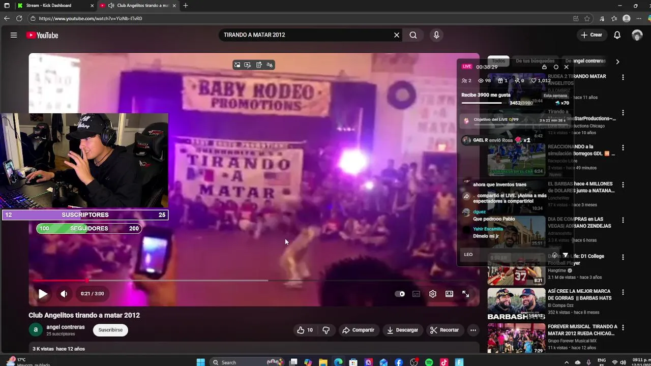Viewport: 651px width, 366px height.
Task: Open a new browser tab
Action: pyautogui.click(x=186, y=6)
